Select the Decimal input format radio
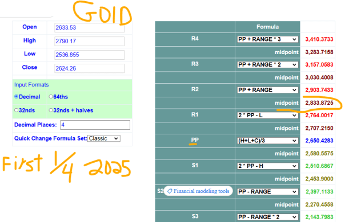Image resolution: width=357 pixels, height=222 pixels. (x=16, y=97)
